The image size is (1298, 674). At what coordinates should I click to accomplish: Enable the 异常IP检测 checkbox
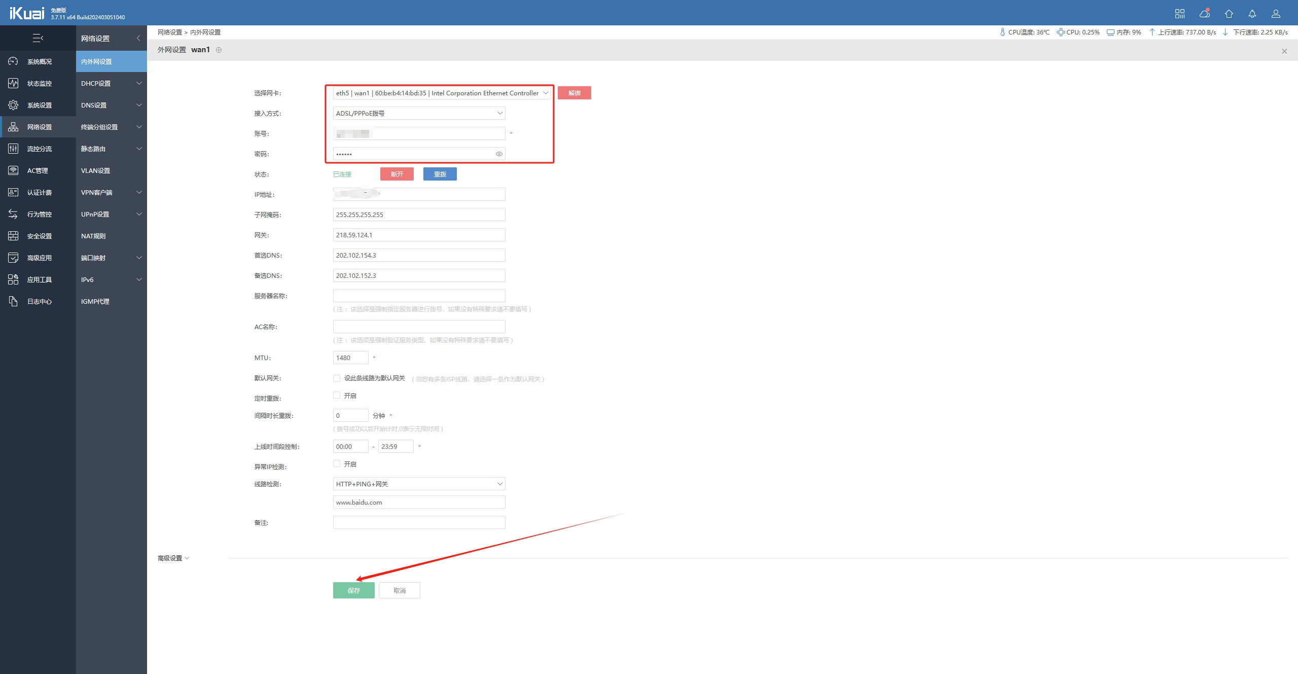[x=337, y=464]
